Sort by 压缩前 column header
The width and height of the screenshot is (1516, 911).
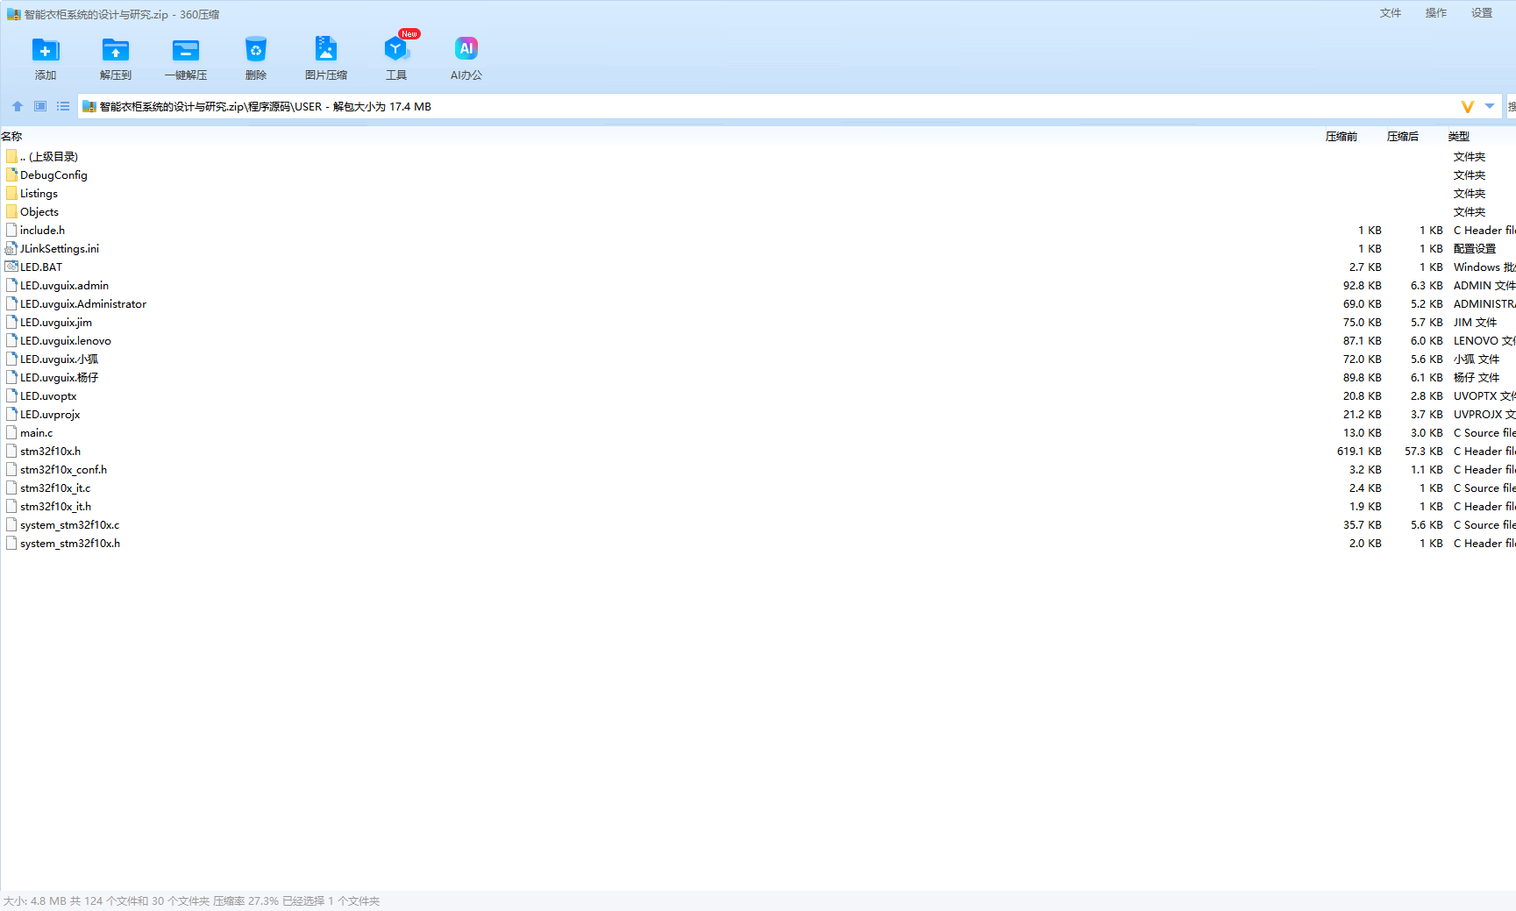1341,137
